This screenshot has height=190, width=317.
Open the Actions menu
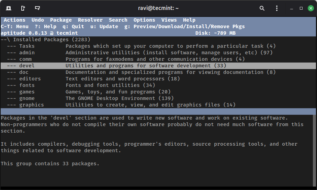click(14, 20)
